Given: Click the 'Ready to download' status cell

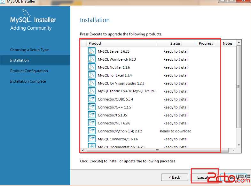Looking at the screenshot, I should point(176,131).
